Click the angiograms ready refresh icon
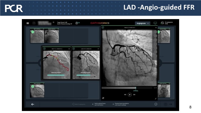Image resolution: width=201 pixels, height=113 pixels. click(162, 23)
